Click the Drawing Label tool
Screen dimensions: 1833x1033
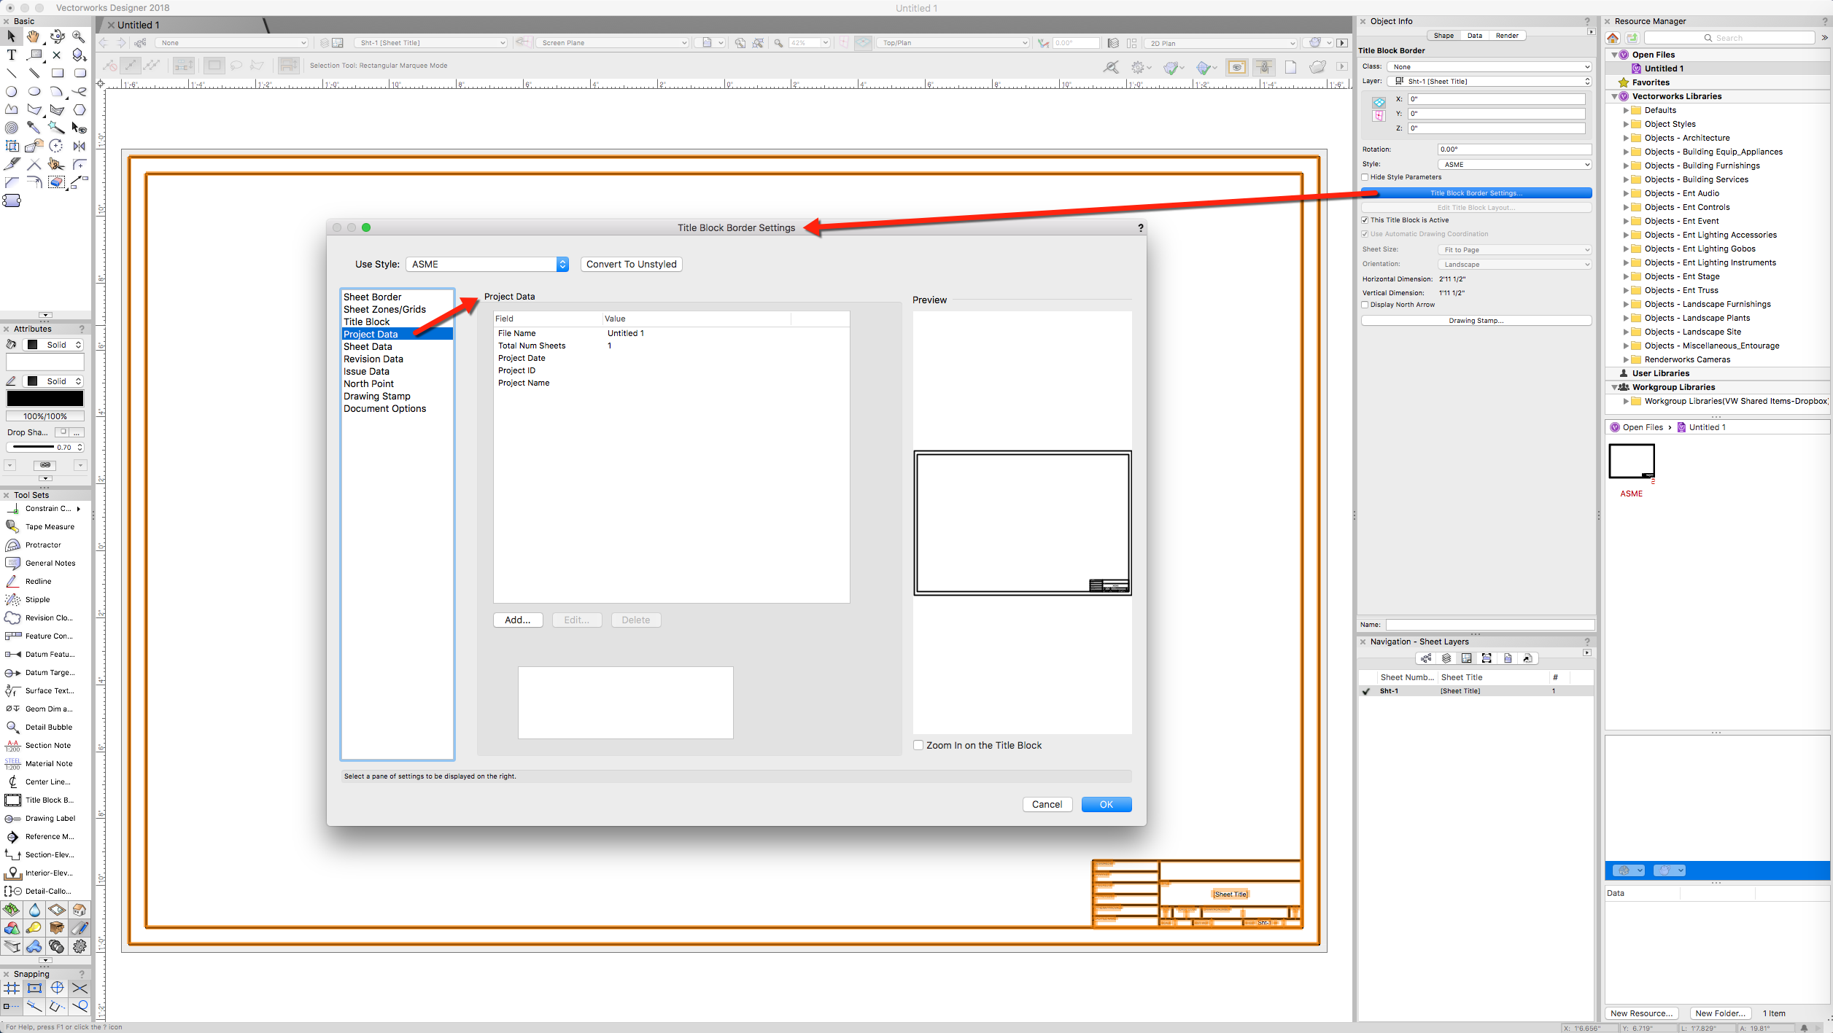[50, 818]
